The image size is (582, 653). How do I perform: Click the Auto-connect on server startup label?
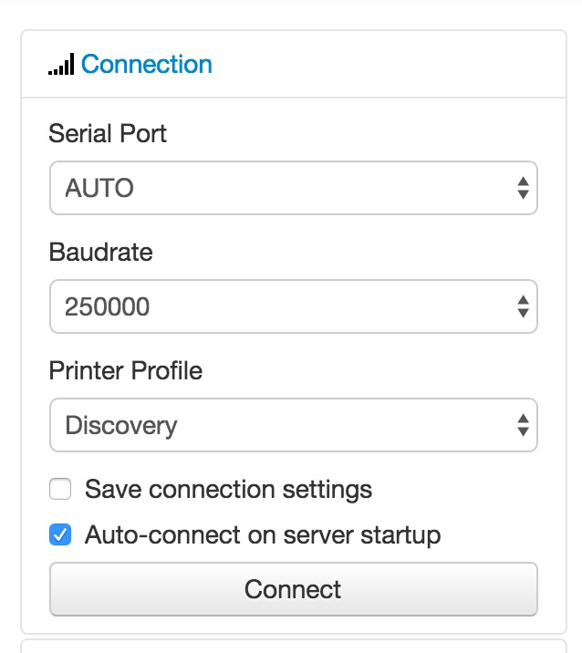[263, 534]
